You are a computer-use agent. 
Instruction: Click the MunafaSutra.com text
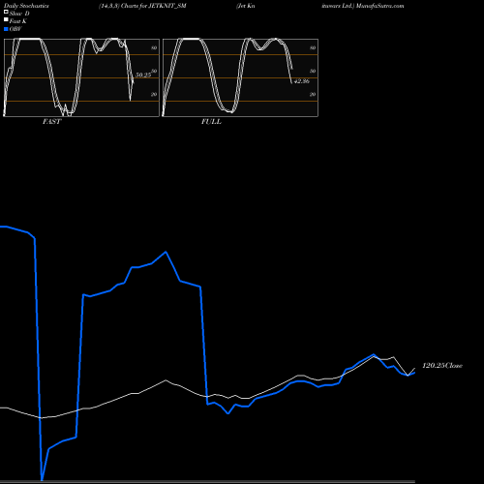coord(380,6)
